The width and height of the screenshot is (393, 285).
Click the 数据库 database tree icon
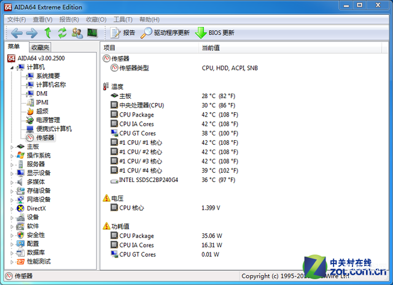[20, 253]
